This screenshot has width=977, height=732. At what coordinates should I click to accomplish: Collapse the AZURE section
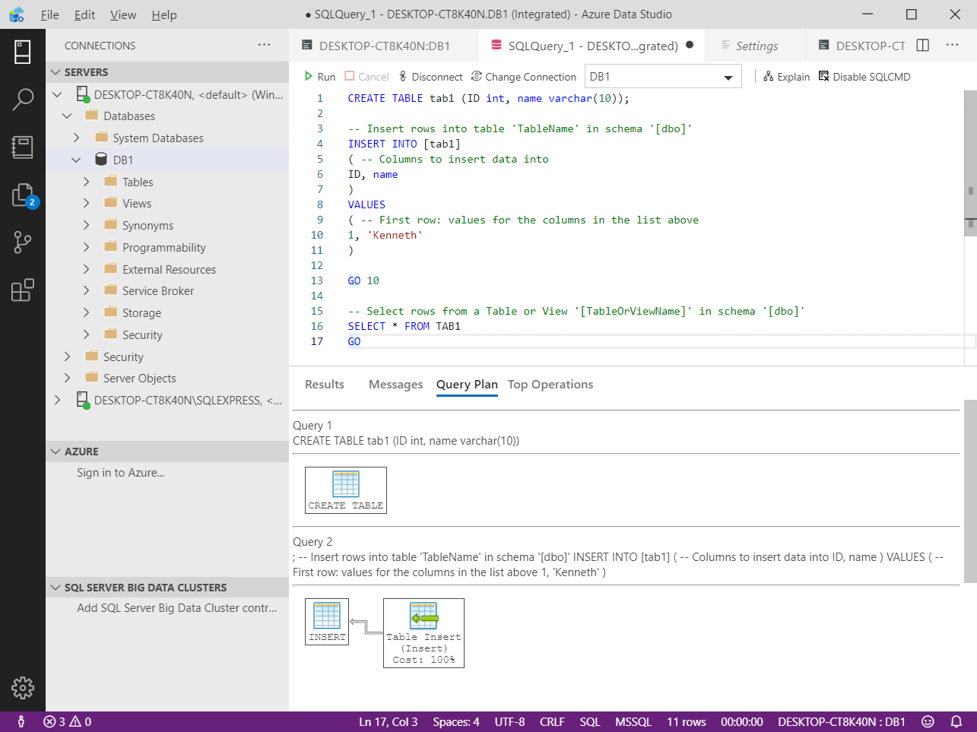click(56, 452)
